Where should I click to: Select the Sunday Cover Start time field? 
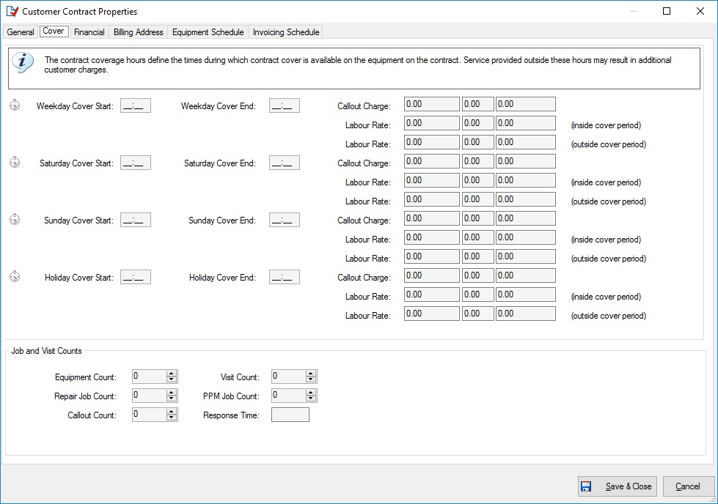(x=136, y=220)
